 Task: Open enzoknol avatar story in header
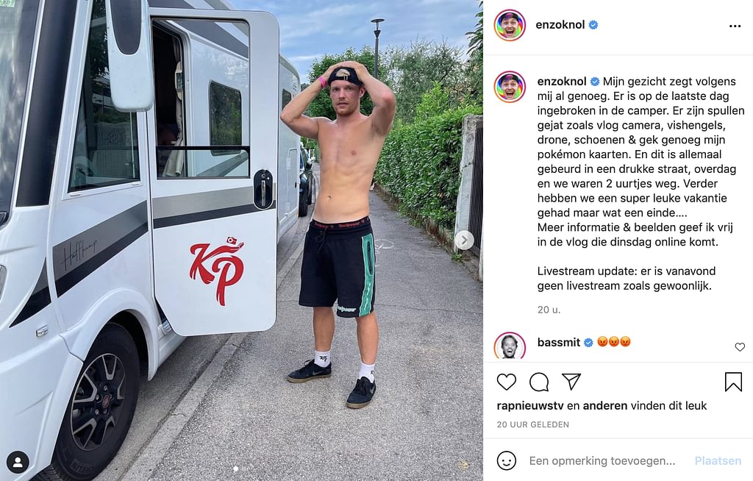pos(510,26)
